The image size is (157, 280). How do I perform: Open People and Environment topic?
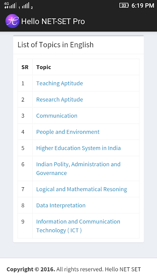[x=68, y=132]
